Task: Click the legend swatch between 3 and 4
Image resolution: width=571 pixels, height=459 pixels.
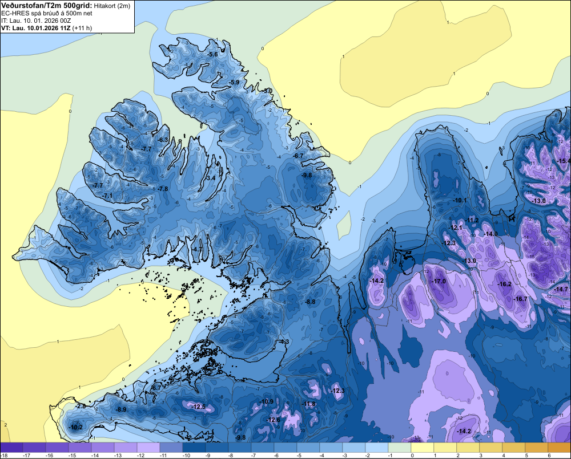Action: point(491,448)
